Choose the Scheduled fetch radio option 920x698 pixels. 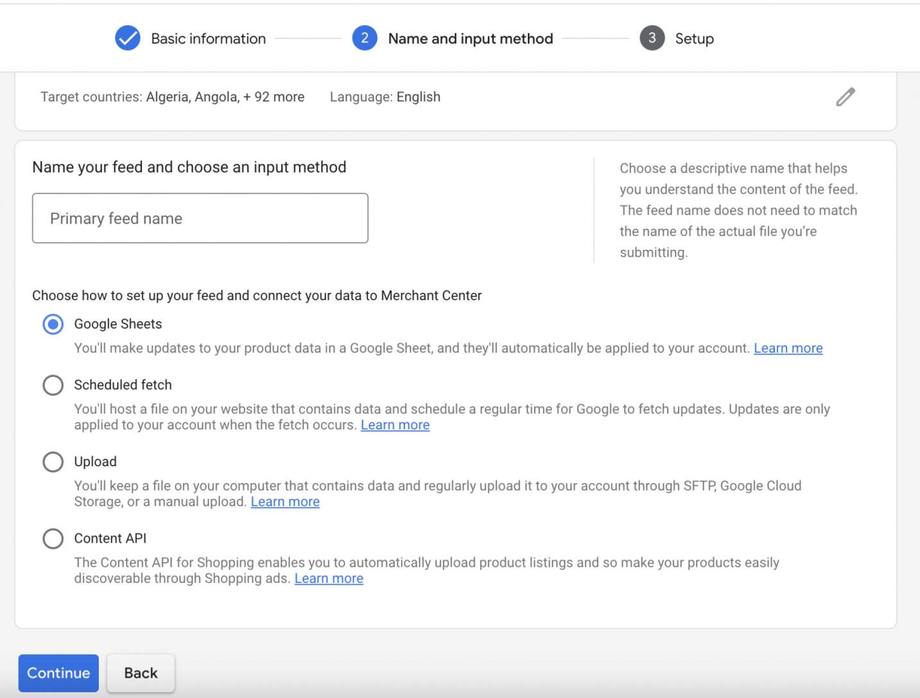(53, 385)
